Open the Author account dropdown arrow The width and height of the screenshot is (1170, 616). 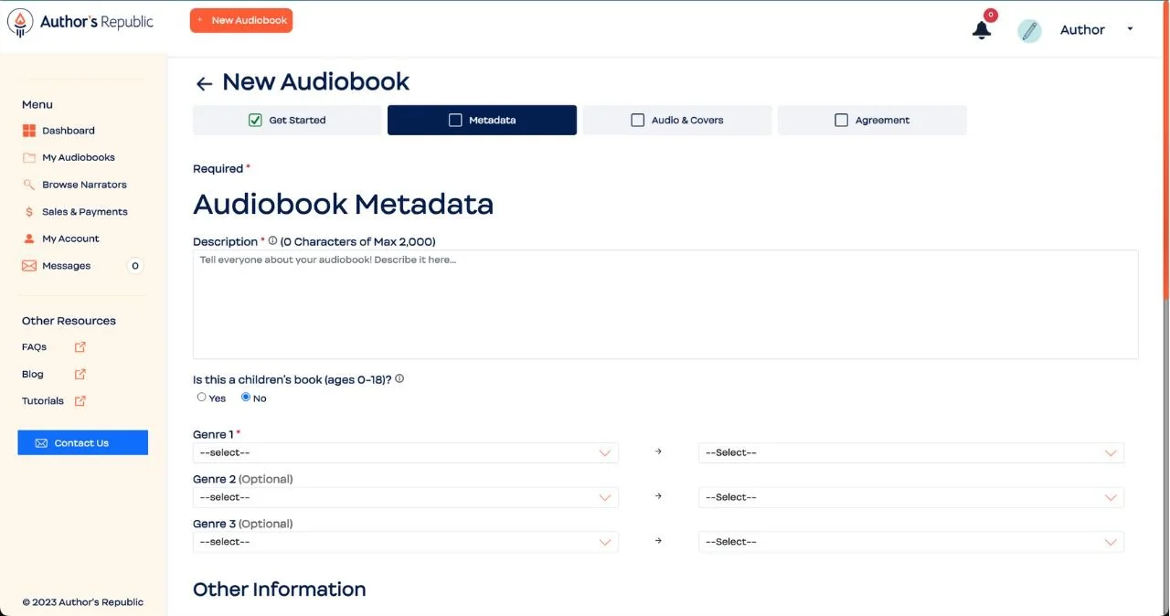(1130, 29)
